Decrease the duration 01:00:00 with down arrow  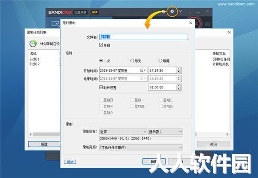[178, 89]
